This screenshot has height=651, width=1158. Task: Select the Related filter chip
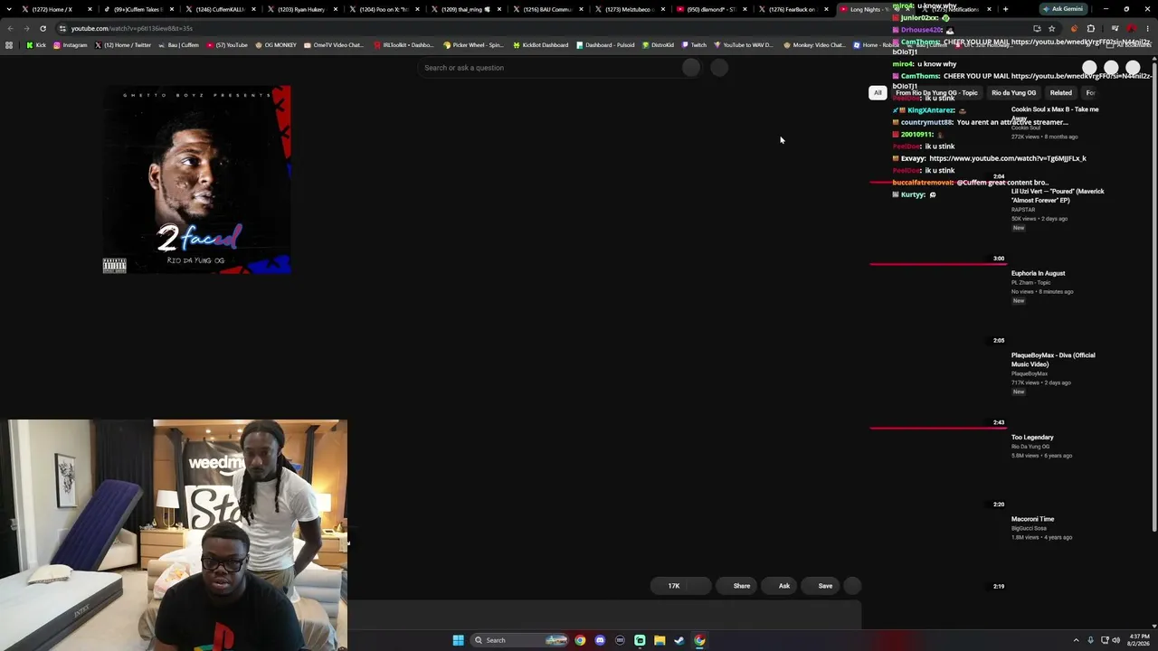pyautogui.click(x=1060, y=92)
